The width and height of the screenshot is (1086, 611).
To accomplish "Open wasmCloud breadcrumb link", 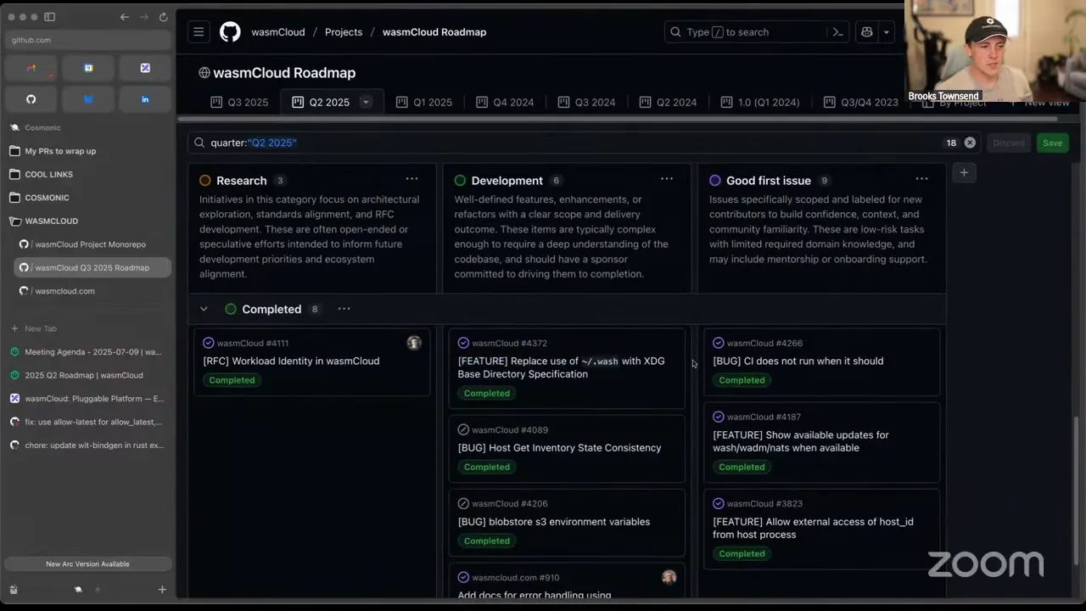I will tap(278, 32).
